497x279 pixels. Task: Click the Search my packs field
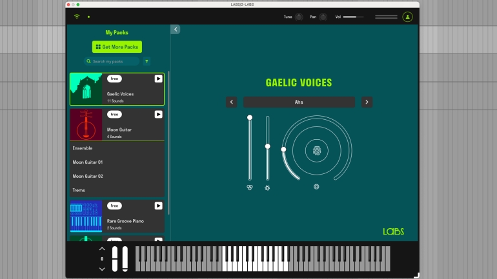(112, 61)
